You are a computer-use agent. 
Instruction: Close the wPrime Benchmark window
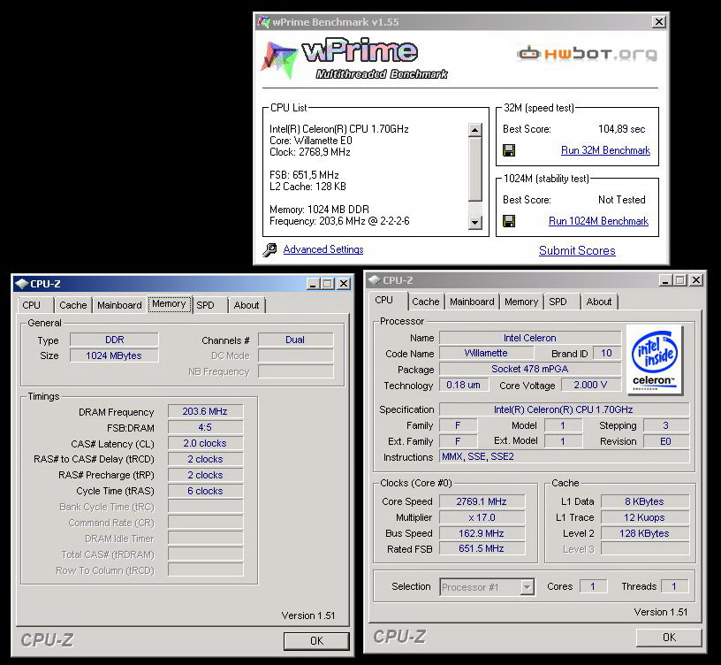[x=659, y=21]
